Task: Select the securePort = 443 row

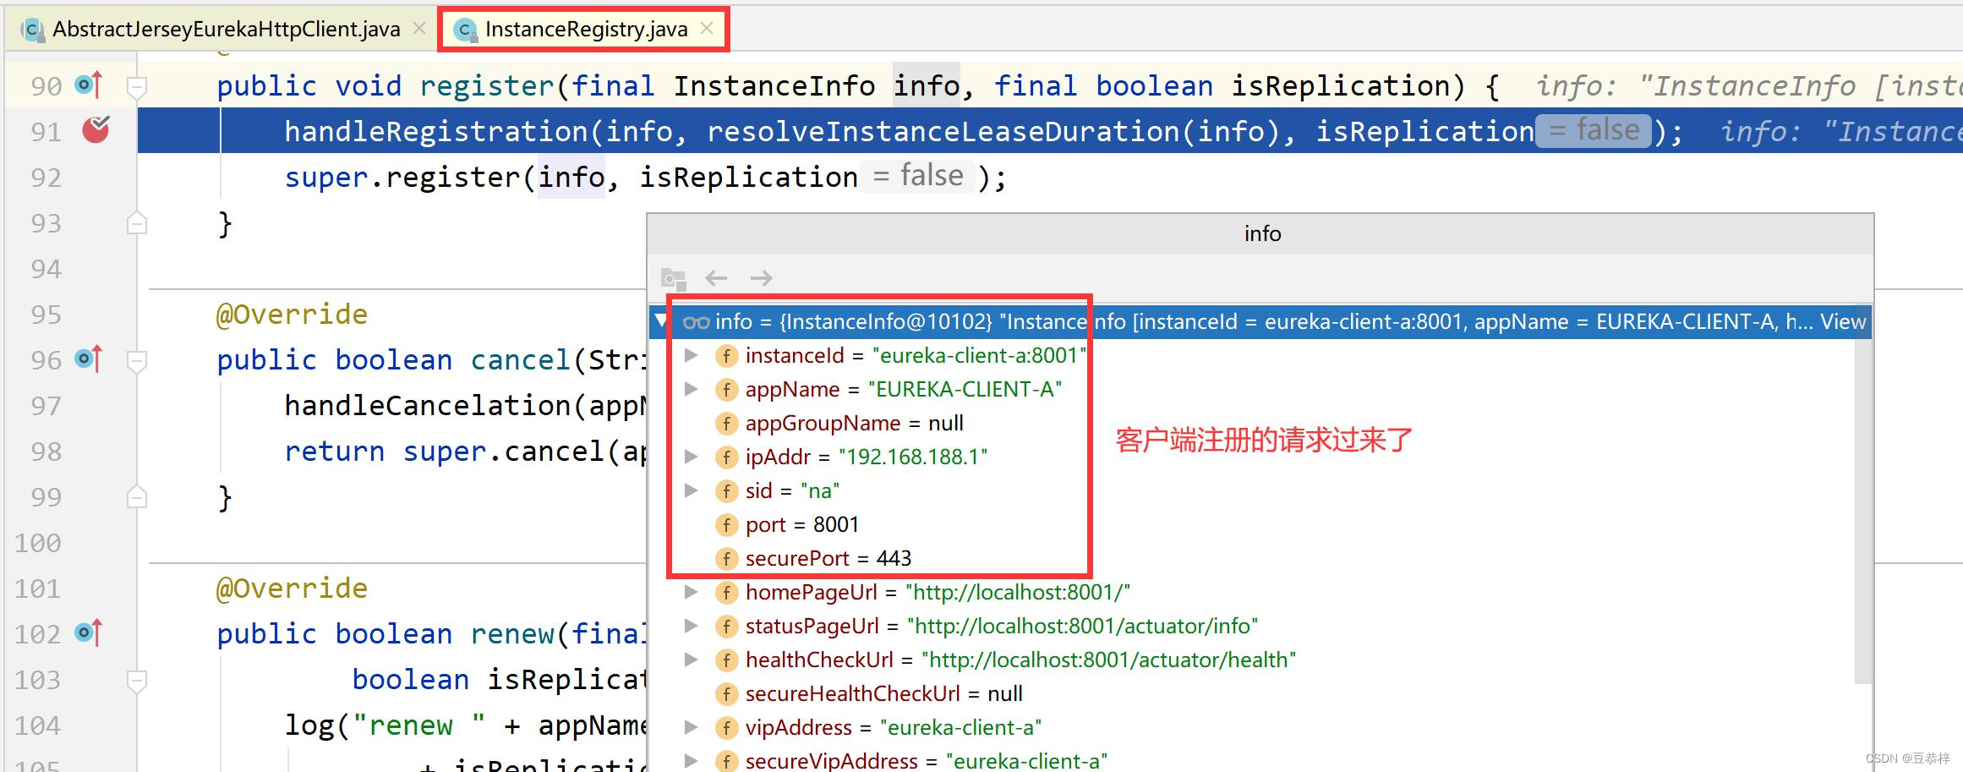Action: pos(1251,558)
